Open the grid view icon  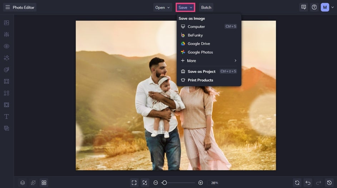pyautogui.click(x=44, y=183)
